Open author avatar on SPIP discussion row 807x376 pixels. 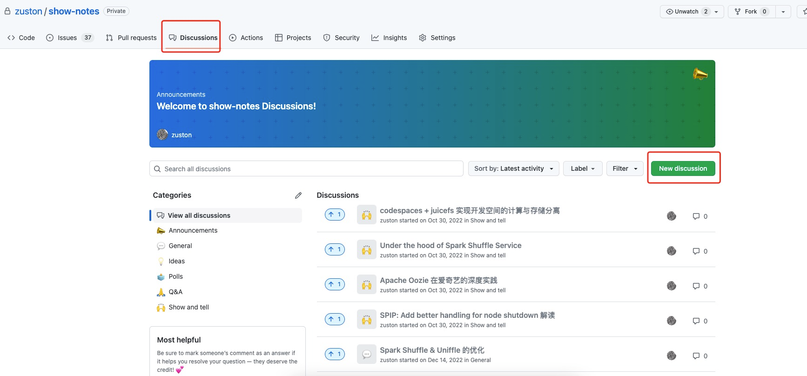click(672, 321)
